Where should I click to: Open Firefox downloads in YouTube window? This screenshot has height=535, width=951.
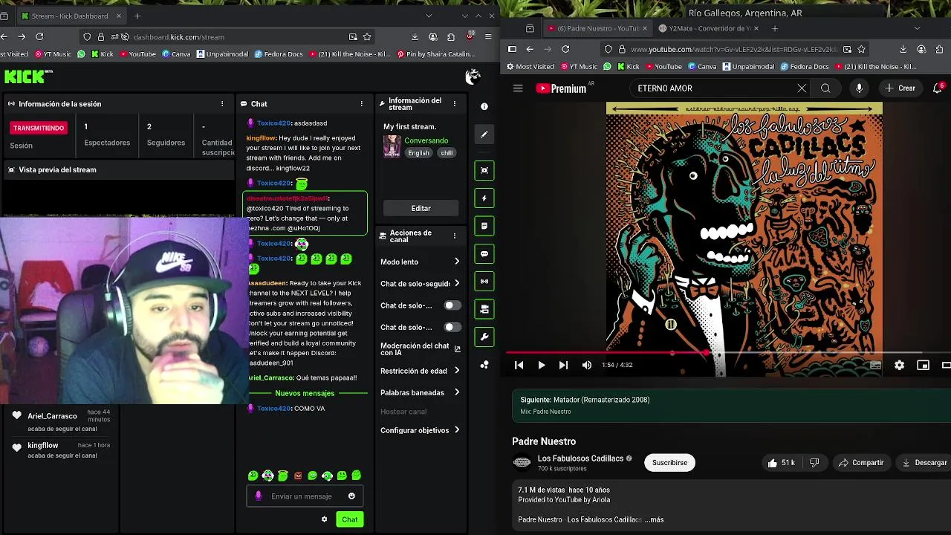[x=903, y=49]
